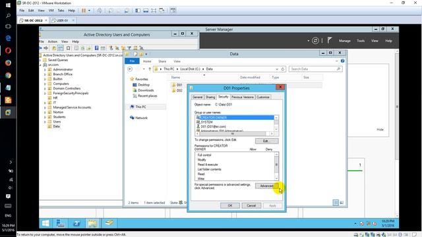Screen dimensions: 422x237
Task: Click VMware show library sidebar icon
Action: click(x=138, y=11)
